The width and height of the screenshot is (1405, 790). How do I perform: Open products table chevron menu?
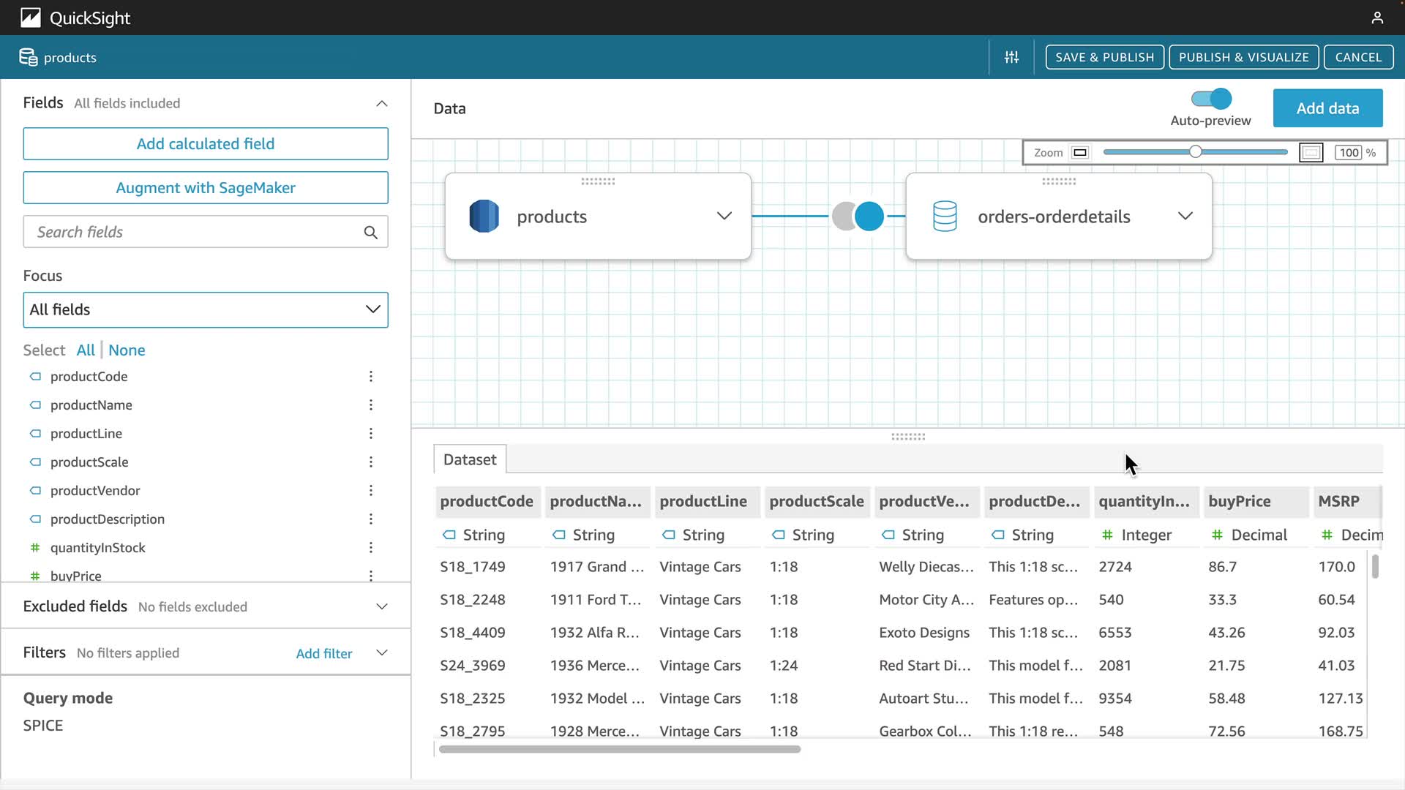[724, 217]
